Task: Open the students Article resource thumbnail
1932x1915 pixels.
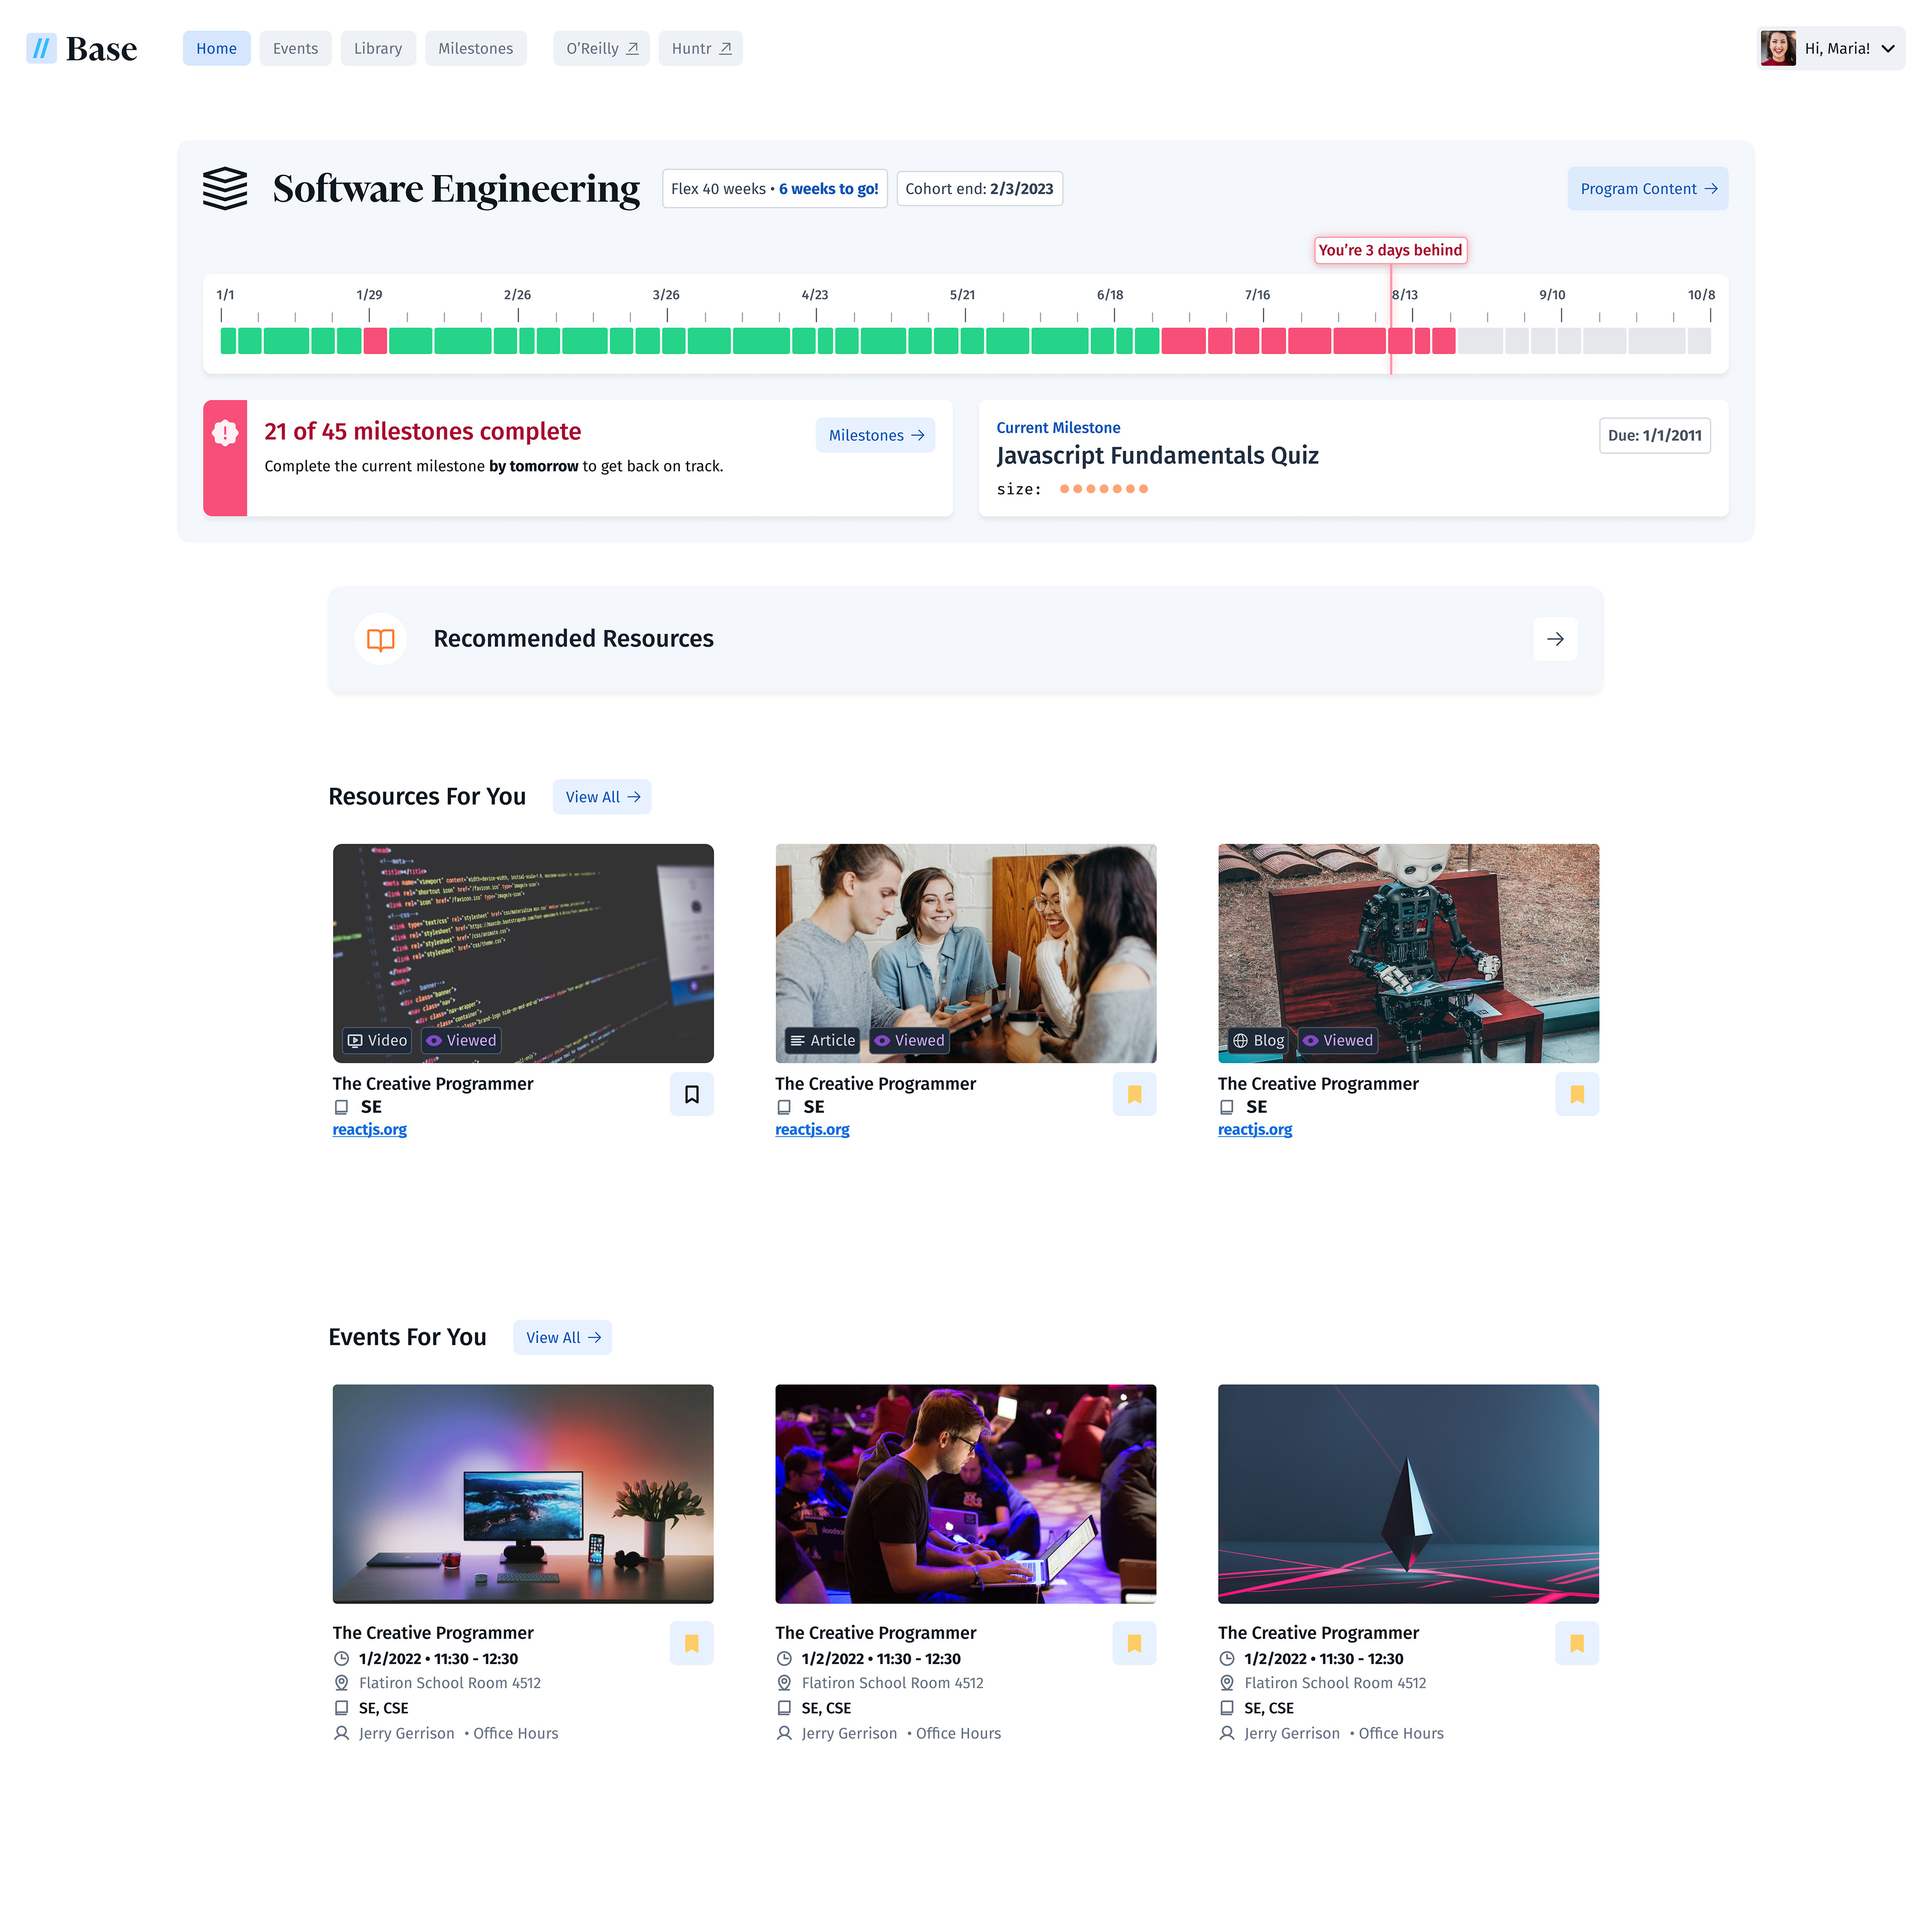Action: click(966, 953)
